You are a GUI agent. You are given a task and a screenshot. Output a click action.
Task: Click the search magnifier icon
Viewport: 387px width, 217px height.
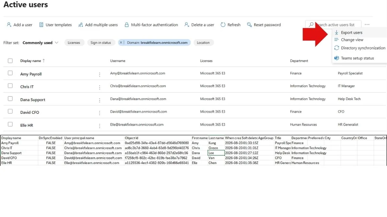coord(311,25)
